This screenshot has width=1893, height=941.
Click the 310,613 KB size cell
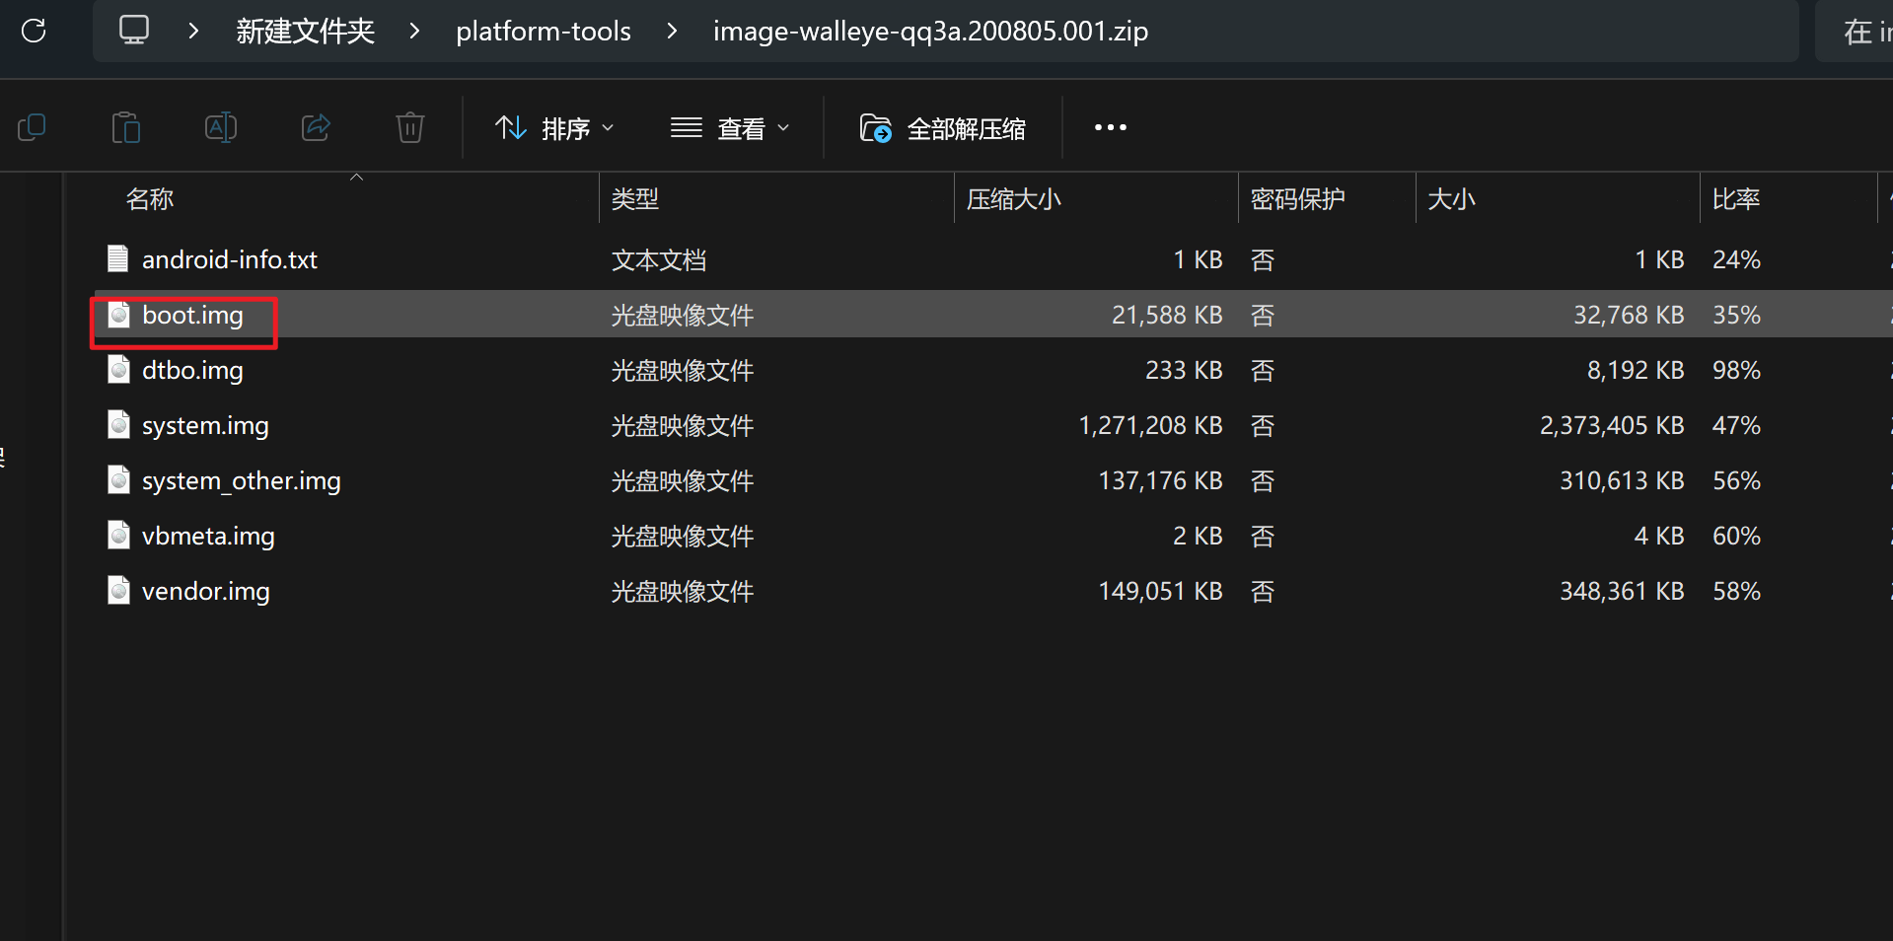pos(1622,480)
